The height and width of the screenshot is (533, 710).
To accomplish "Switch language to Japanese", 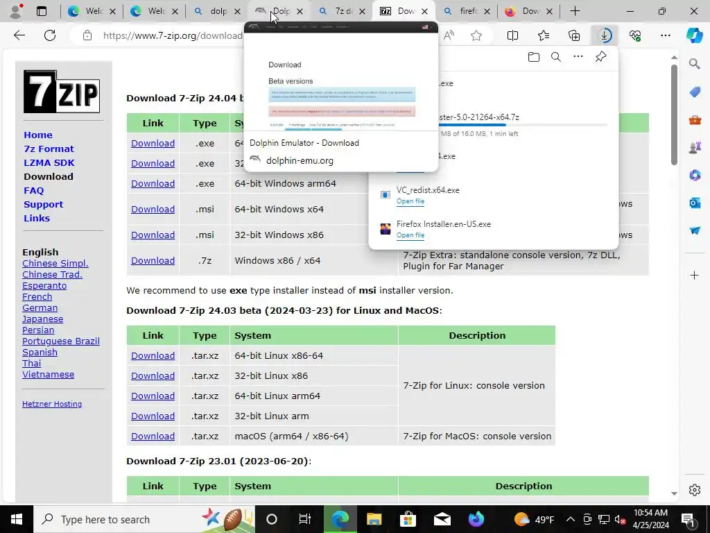I will [x=42, y=319].
